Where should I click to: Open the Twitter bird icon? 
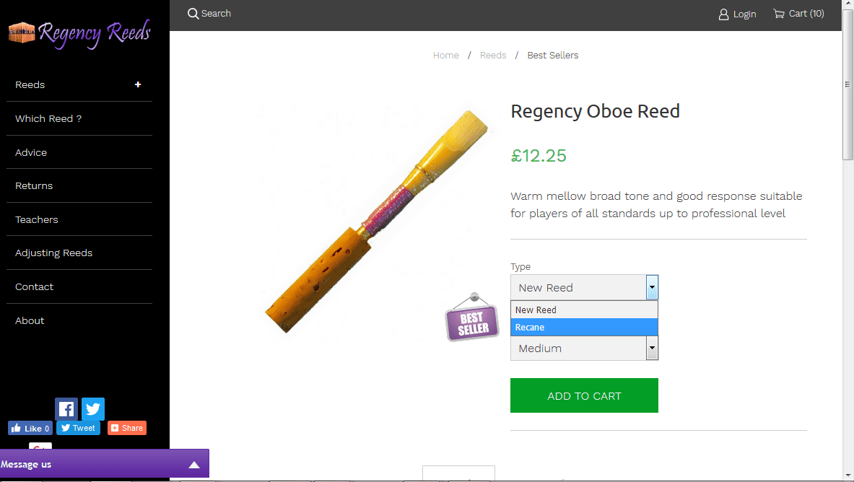(93, 409)
